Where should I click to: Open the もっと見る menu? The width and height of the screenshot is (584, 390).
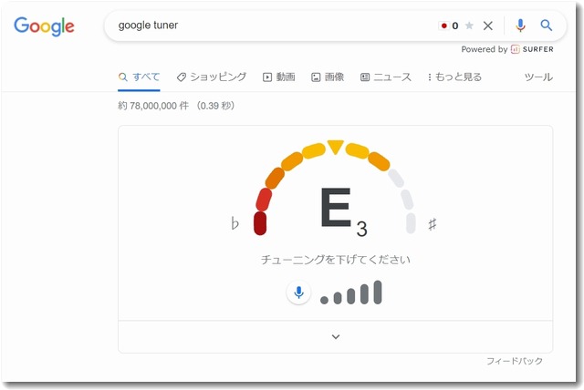click(x=454, y=77)
